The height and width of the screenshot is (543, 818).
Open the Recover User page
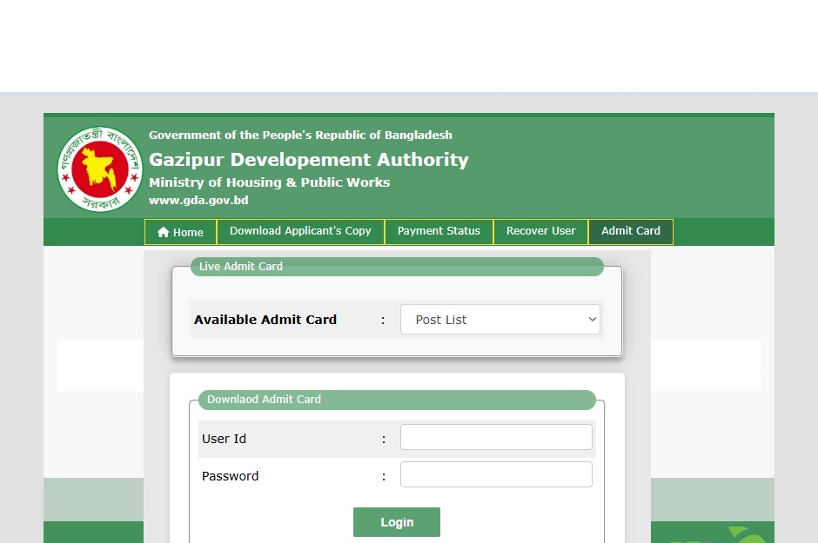540,231
